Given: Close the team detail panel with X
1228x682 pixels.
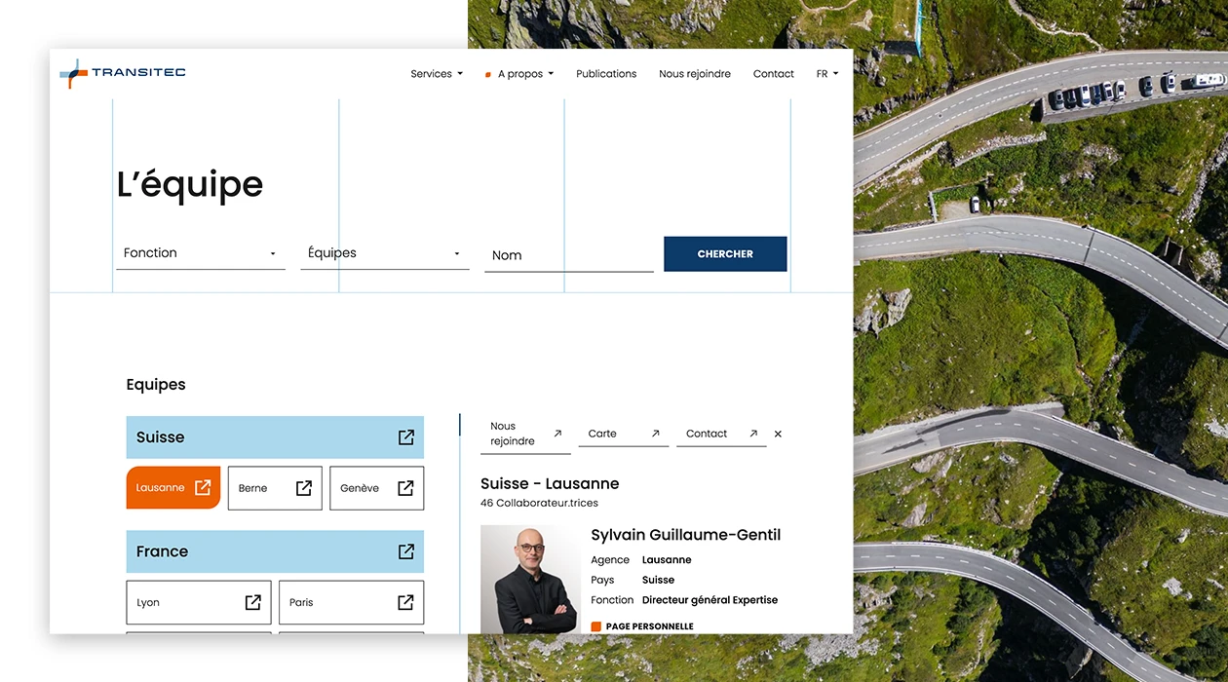Looking at the screenshot, I should [x=778, y=435].
